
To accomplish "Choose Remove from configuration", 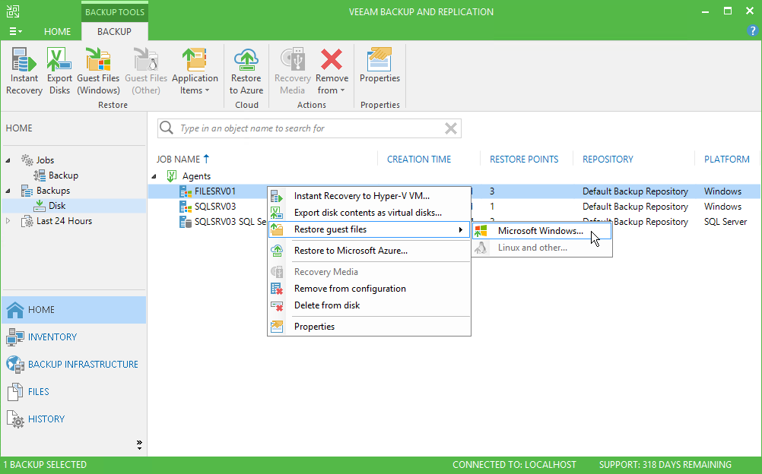I will click(370, 289).
